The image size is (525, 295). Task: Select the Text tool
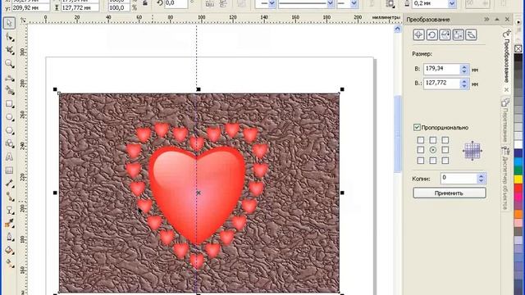9,157
